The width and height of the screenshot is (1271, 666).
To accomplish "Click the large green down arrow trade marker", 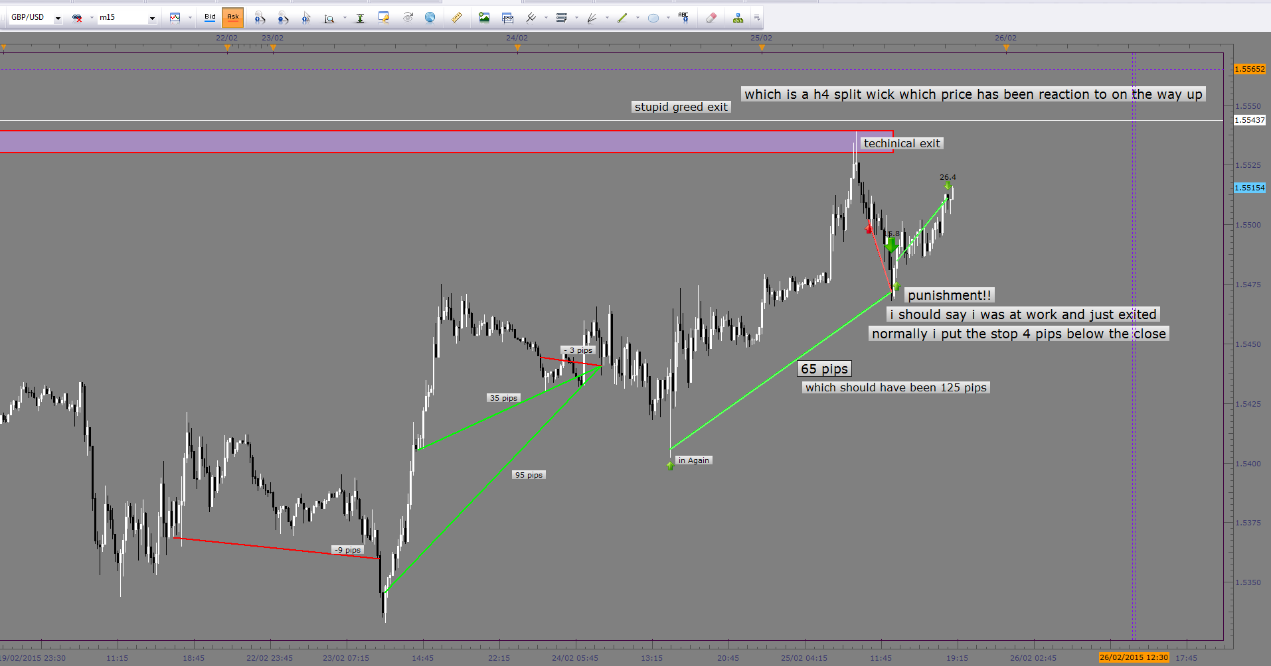I will tap(891, 245).
